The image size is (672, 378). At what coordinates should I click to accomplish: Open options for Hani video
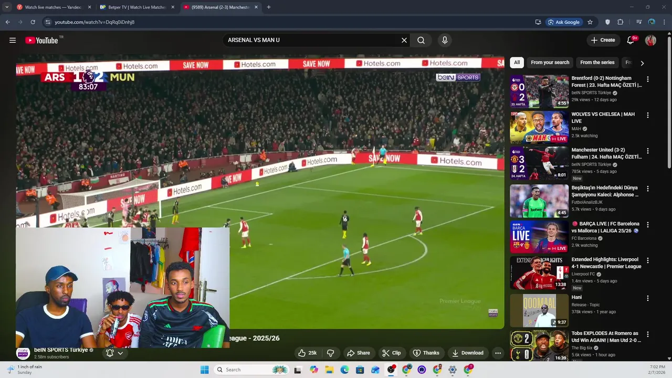coord(647,298)
